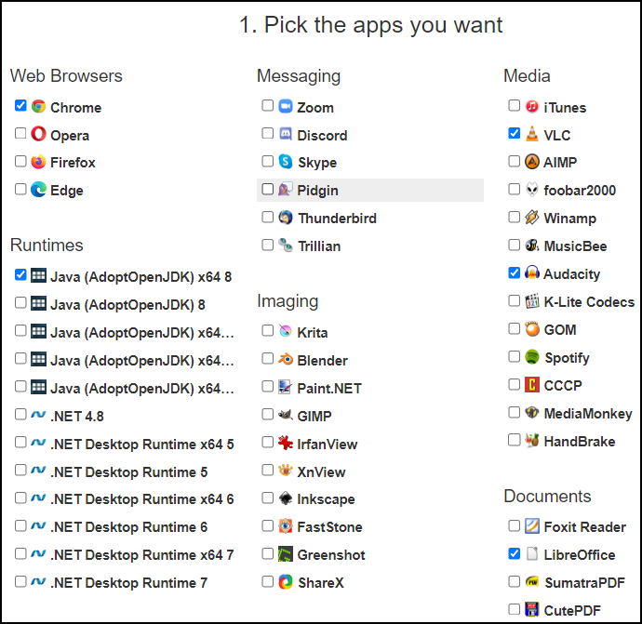Screen dimensions: 642x624
Task: Check the MediaMonkey checkbox
Action: pos(515,412)
